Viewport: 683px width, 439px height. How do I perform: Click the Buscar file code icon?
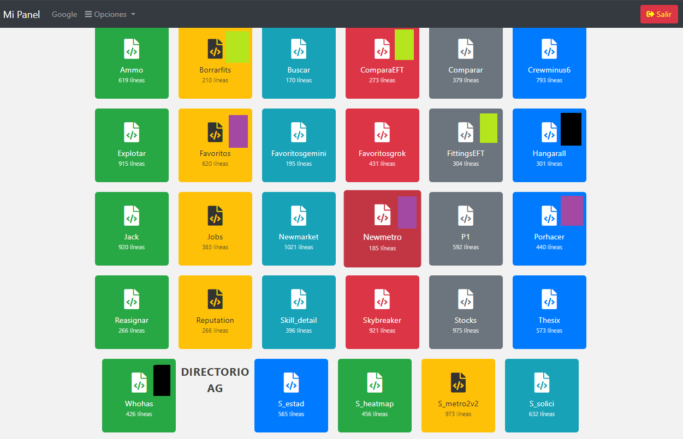(x=299, y=49)
